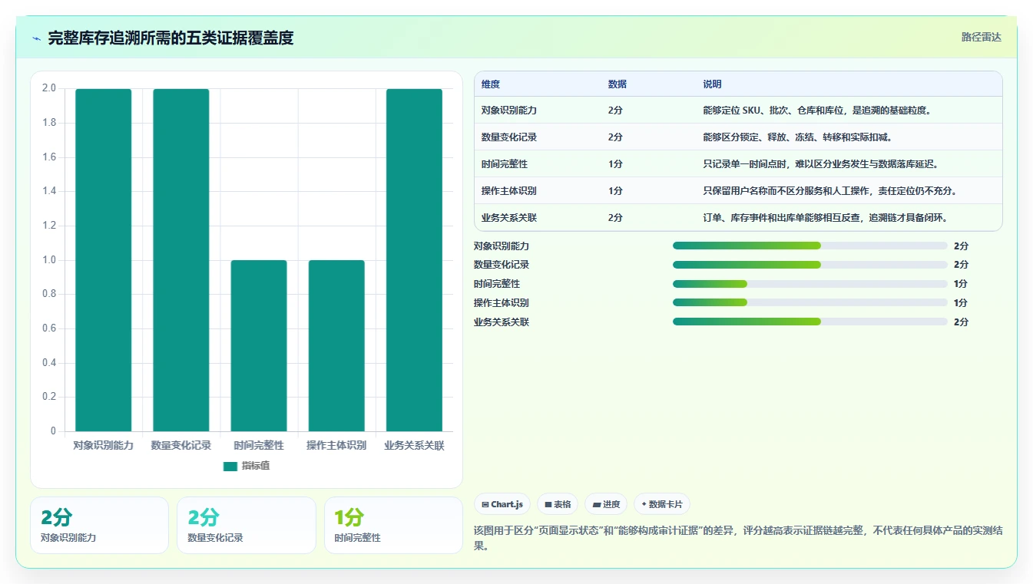Click the 维度 column header
Image resolution: width=1033 pixels, height=584 pixels.
click(x=491, y=84)
